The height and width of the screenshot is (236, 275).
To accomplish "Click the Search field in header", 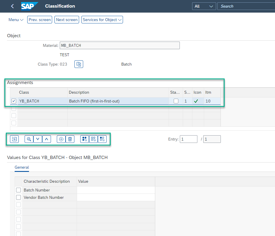I will pyautogui.click(x=246, y=6).
